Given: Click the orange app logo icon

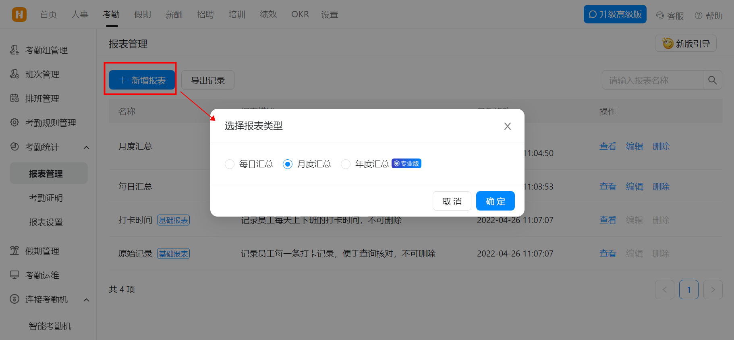Looking at the screenshot, I should pos(19,15).
